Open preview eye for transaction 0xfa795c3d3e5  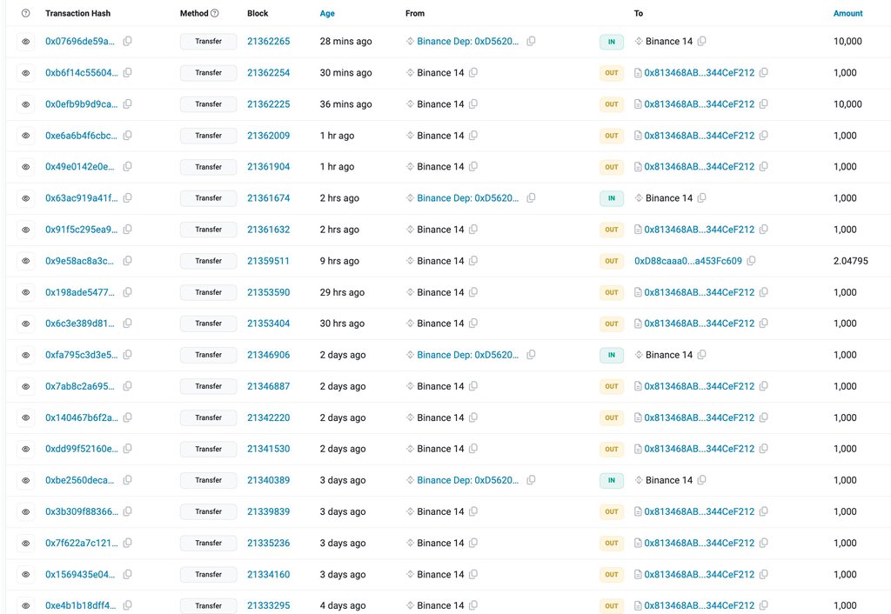click(25, 355)
